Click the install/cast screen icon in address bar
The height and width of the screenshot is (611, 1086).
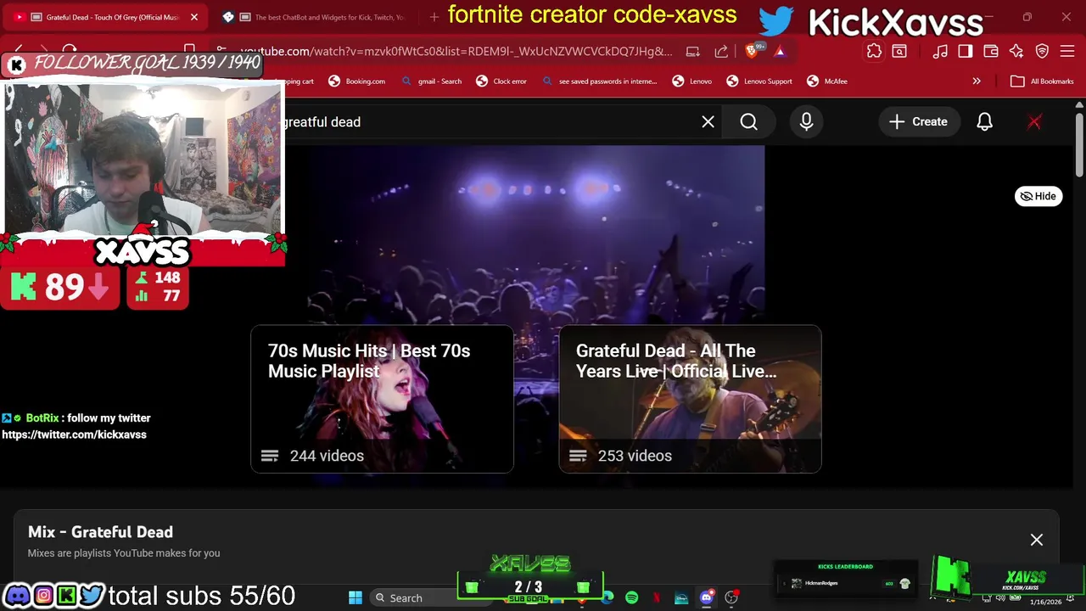pos(693,51)
